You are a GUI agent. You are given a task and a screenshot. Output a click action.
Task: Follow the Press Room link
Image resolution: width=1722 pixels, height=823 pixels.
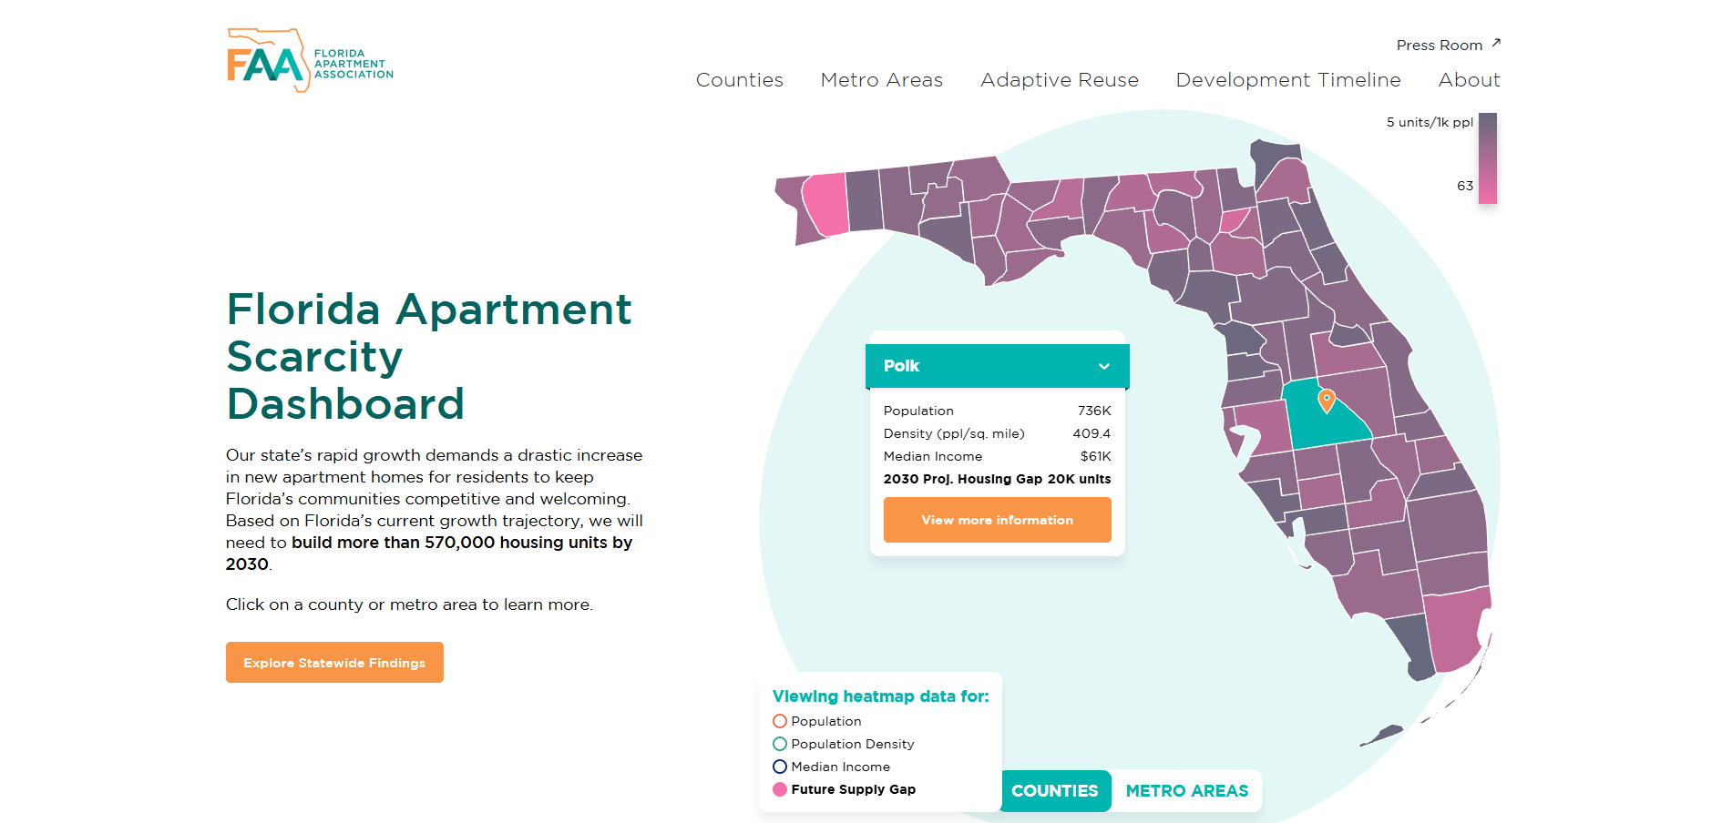1439,45
